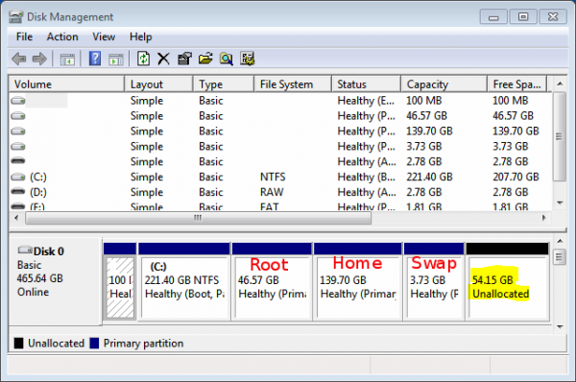This screenshot has height=382, width=576.
Task: Click the 100 MB capacity cell
Action: point(424,101)
